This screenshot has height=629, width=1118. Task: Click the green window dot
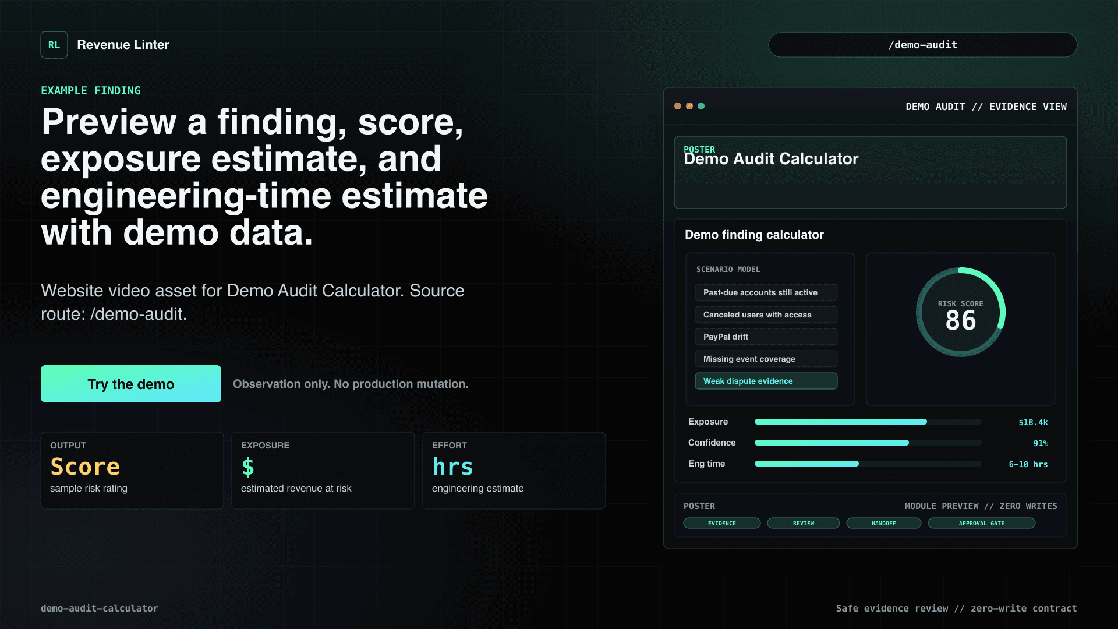coord(701,106)
